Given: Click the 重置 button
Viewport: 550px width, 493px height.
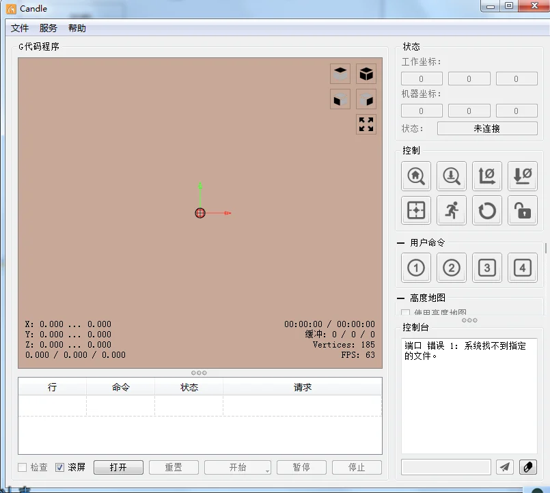Looking at the screenshot, I should 174,467.
